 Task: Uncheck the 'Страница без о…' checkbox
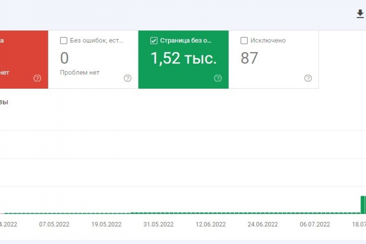[x=154, y=40]
